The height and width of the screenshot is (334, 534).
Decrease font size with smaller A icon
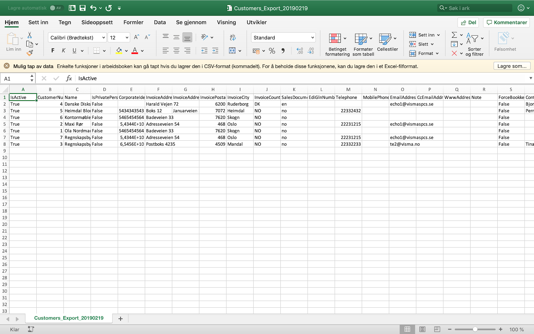(147, 37)
